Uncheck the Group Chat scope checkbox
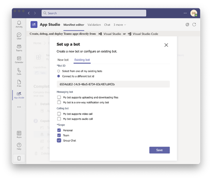212x180 pixels. click(59, 140)
